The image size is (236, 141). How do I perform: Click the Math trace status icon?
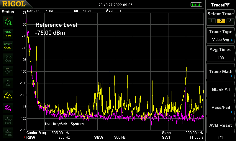[x=8, y=132]
